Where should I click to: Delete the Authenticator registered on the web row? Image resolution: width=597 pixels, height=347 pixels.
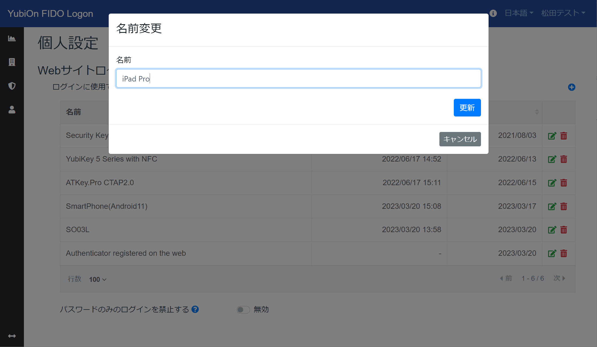point(564,253)
